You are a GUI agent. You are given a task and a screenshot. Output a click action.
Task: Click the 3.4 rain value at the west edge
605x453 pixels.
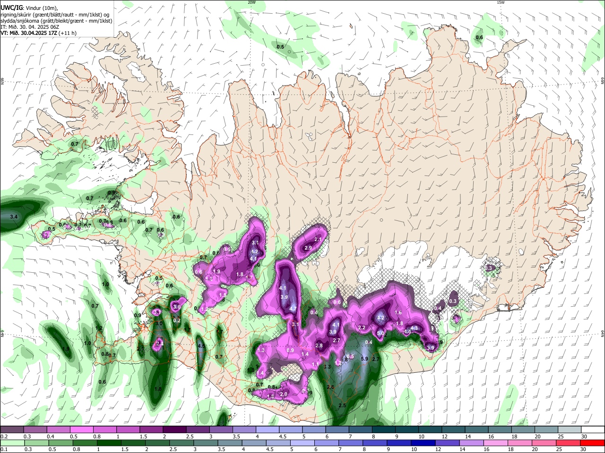[x=14, y=217]
